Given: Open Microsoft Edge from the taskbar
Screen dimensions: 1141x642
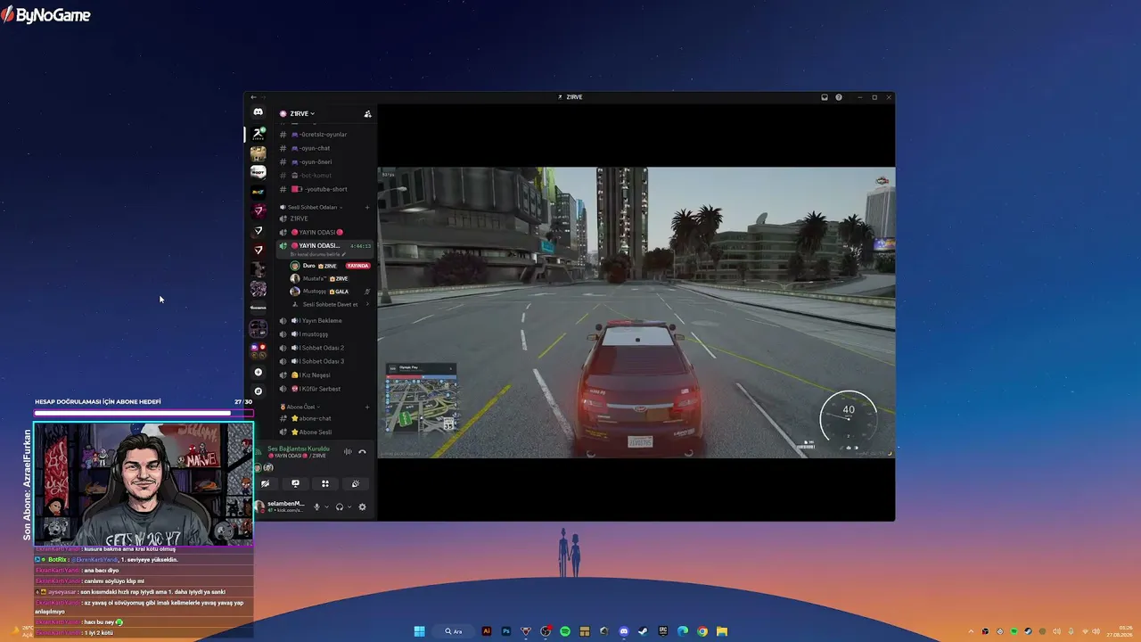Looking at the screenshot, I should (x=683, y=631).
